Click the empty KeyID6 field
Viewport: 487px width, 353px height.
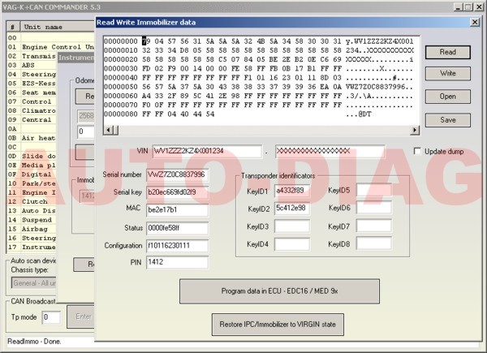click(x=373, y=208)
